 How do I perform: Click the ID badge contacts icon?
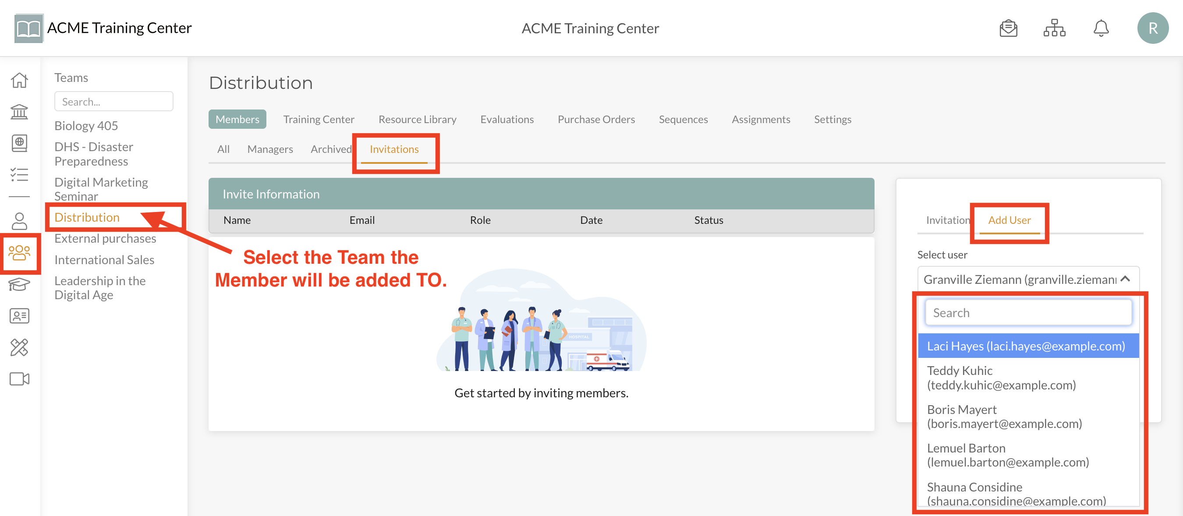19,316
